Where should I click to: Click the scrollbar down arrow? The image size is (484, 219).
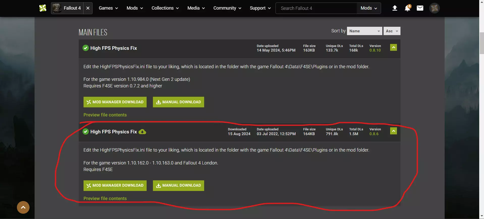482,216
